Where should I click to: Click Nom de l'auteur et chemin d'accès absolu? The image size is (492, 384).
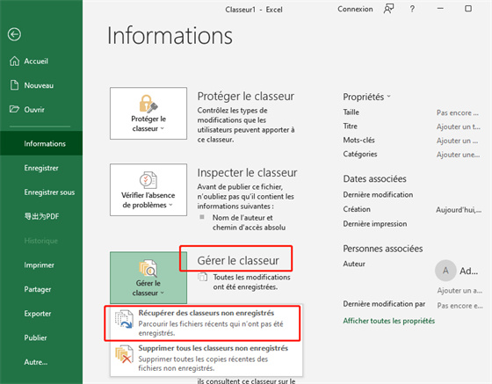[x=250, y=222]
